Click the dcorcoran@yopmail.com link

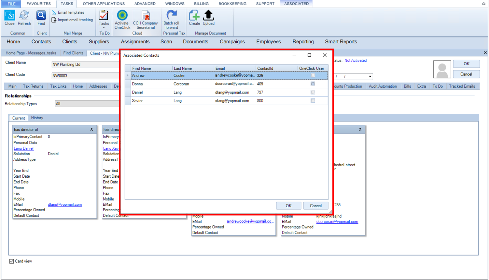coord(337,222)
